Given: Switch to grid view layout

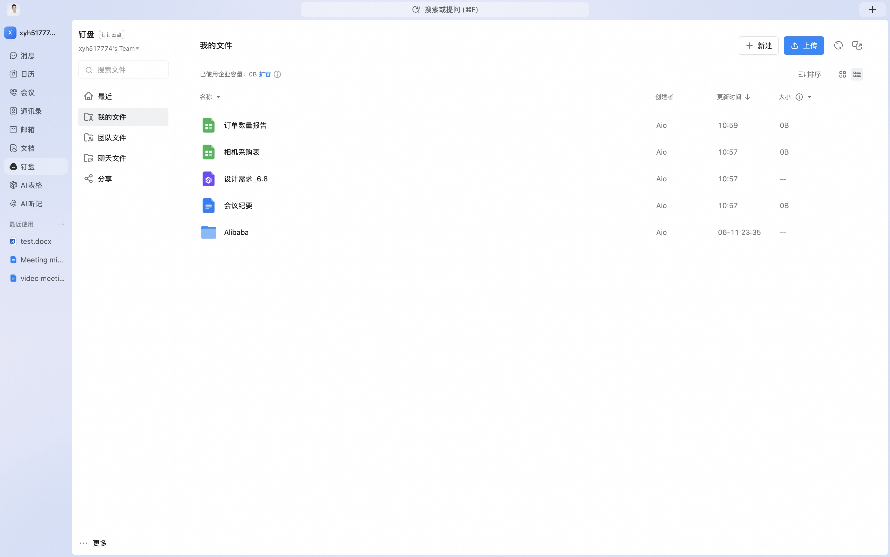Looking at the screenshot, I should pyautogui.click(x=842, y=74).
